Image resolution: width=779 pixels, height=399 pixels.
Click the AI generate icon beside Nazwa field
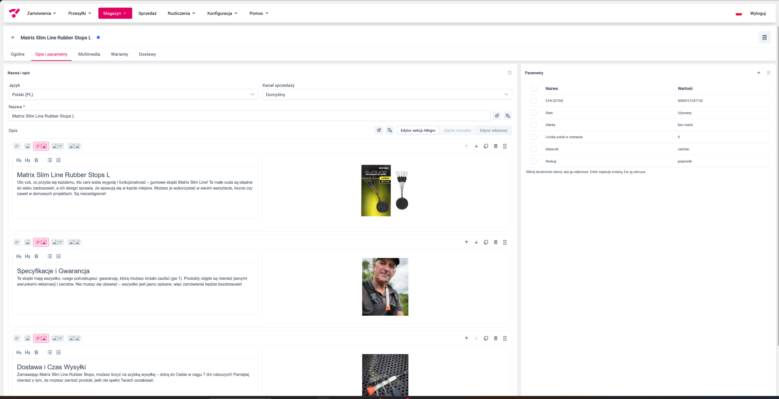click(x=497, y=116)
